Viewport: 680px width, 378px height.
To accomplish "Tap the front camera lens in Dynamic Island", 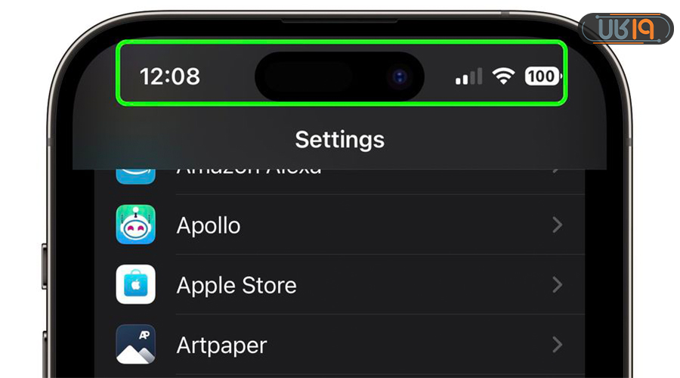I will [x=400, y=77].
